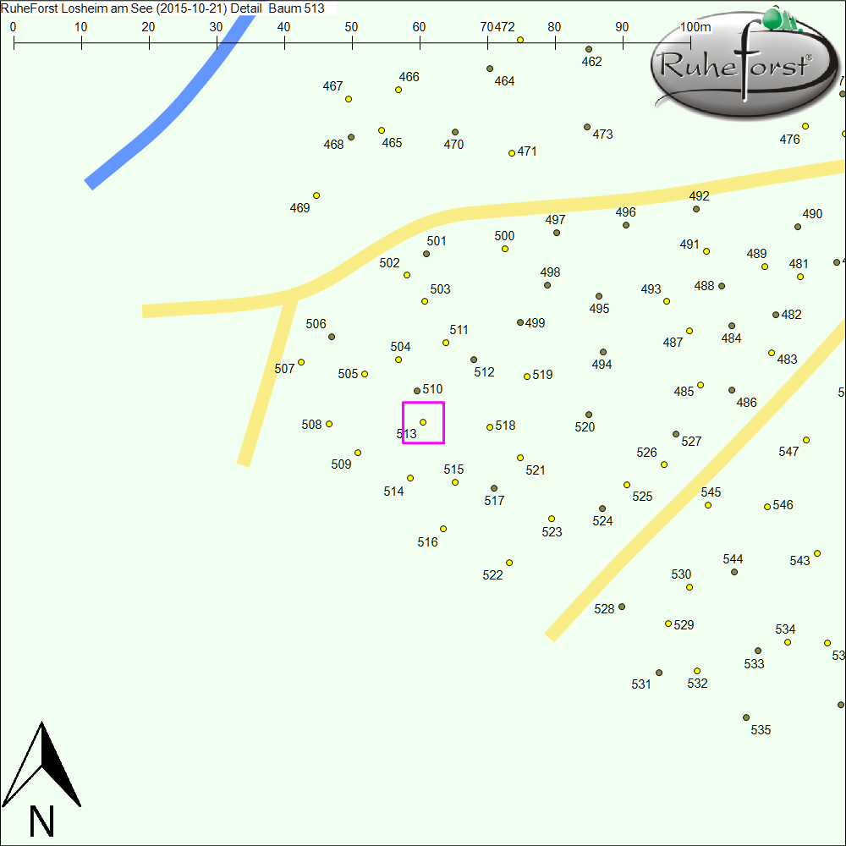Viewport: 846px width, 846px height.
Task: Click tree label 492
Action: [x=700, y=196]
